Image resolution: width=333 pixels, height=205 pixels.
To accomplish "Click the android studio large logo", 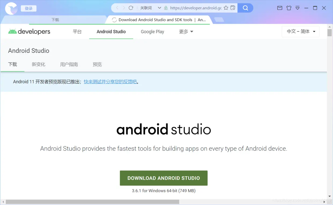I will (164, 129).
